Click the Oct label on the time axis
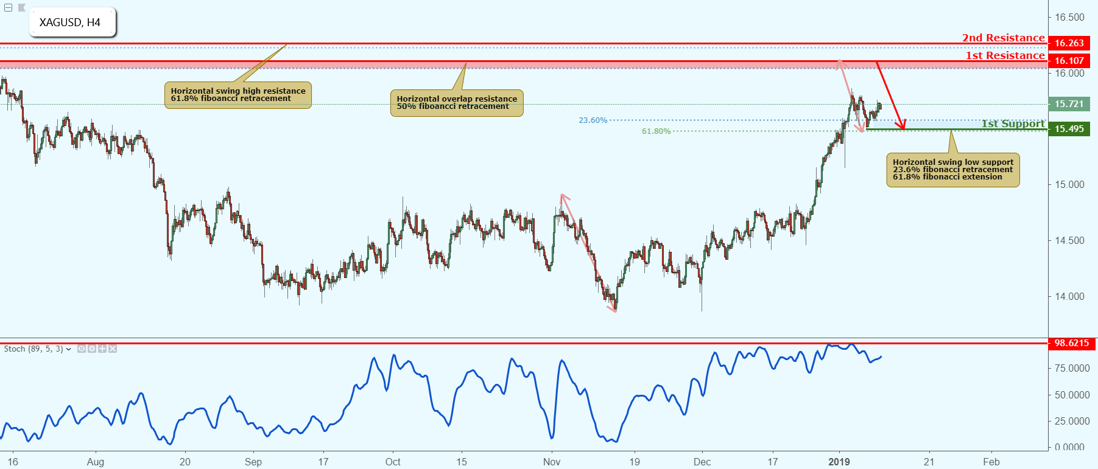Viewport: 1098px width, 469px height. 393,462
